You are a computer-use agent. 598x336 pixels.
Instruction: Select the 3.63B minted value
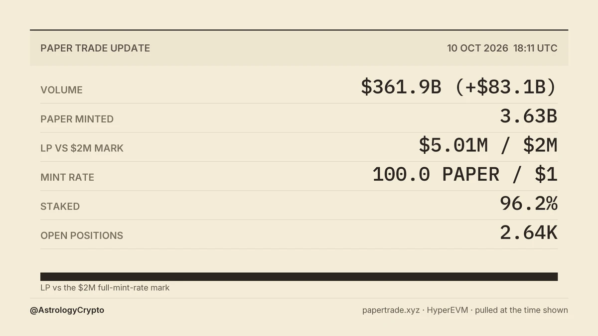coord(529,116)
